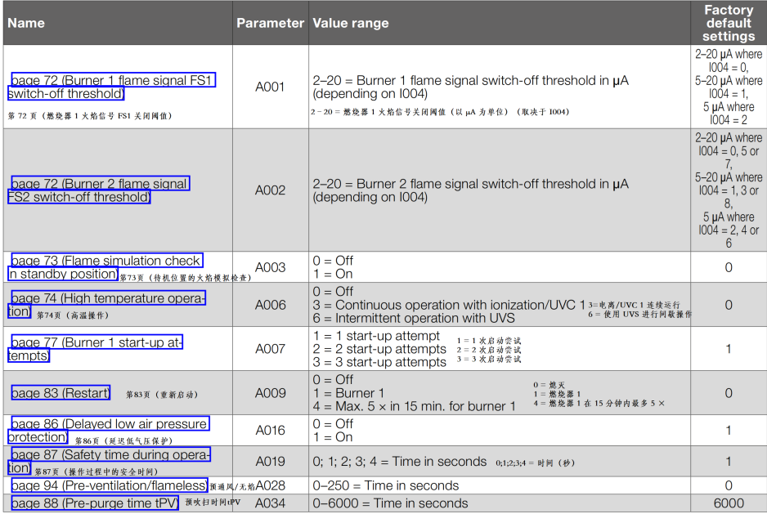Click the 0–250 Time in seconds value
Image resolution: width=767 pixels, height=514 pixels.
tap(386, 485)
